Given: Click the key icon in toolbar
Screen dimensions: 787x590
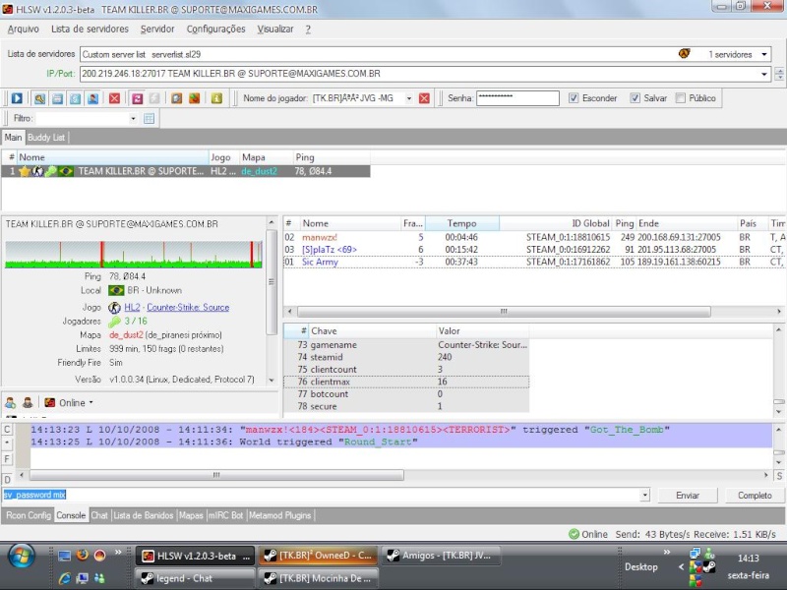Looking at the screenshot, I should tap(39, 98).
